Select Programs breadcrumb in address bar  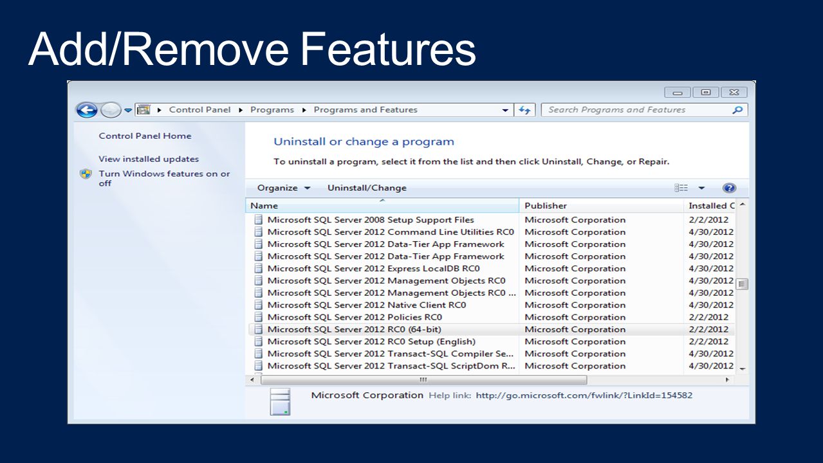[x=272, y=110]
